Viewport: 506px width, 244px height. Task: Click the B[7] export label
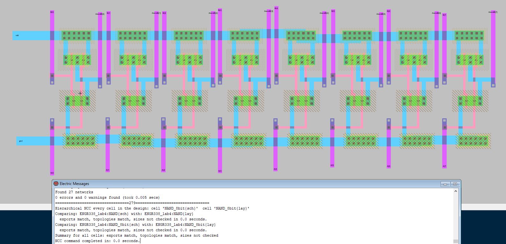point(444,15)
